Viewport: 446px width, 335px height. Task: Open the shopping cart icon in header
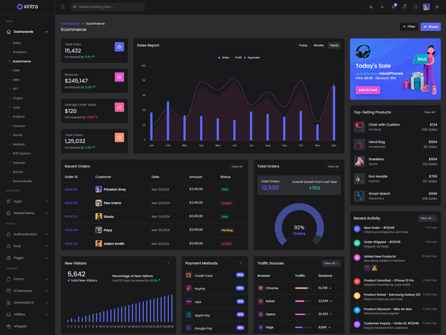(393, 7)
